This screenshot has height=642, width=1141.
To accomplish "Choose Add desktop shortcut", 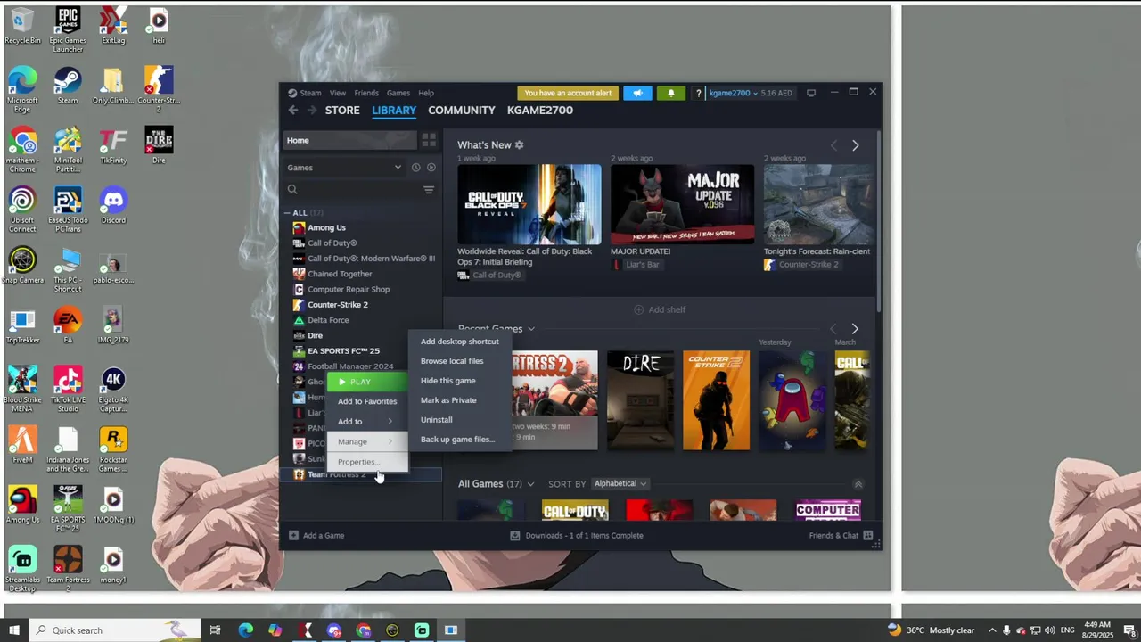I will pos(460,342).
